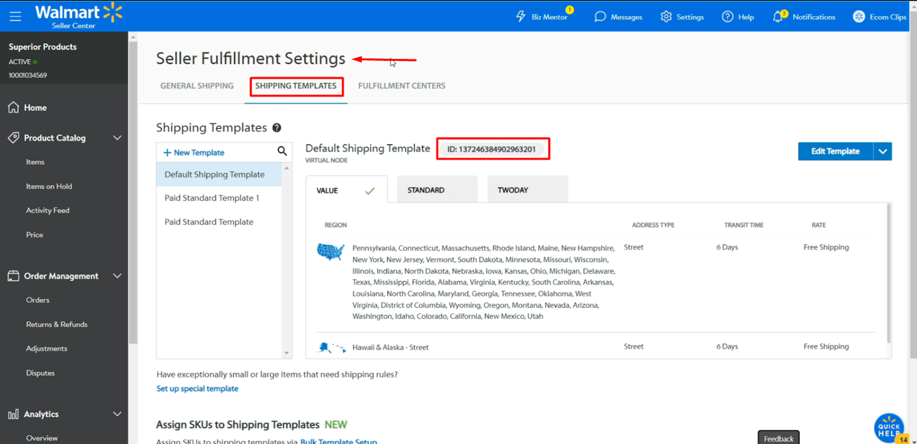Click the Analytics bar chart icon
The image size is (917, 444).
(14, 414)
